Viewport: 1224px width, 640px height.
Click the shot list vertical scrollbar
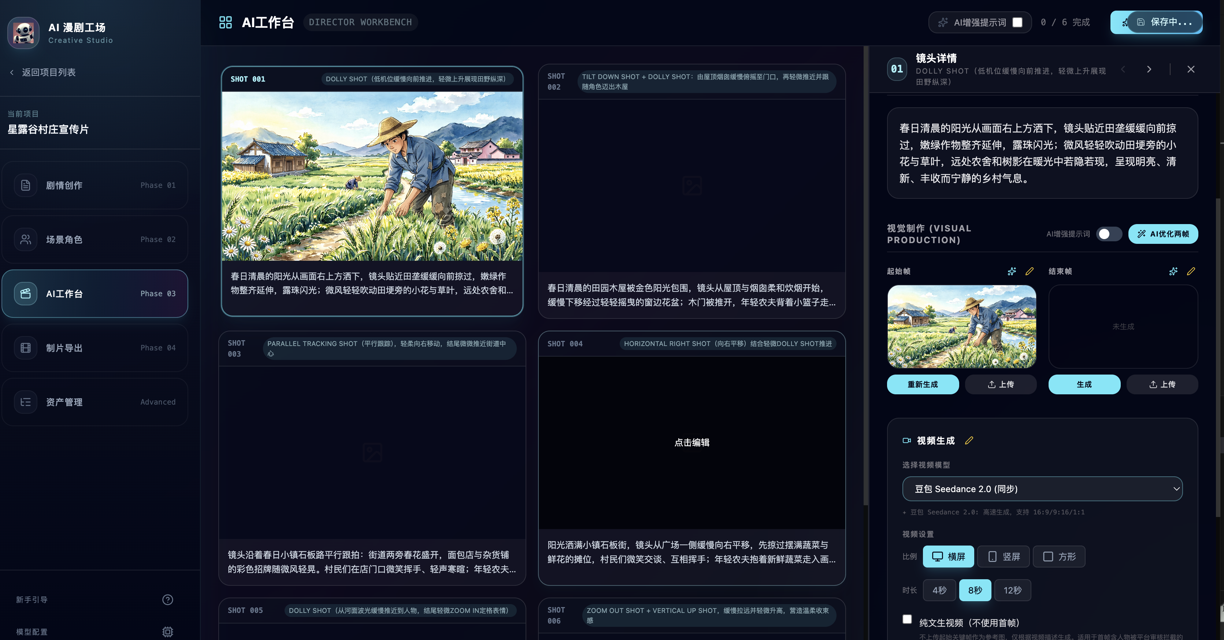point(866,276)
